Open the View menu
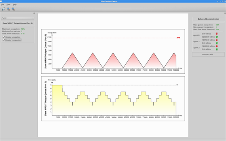The width and height of the screenshot is (226, 141). coord(8,5)
